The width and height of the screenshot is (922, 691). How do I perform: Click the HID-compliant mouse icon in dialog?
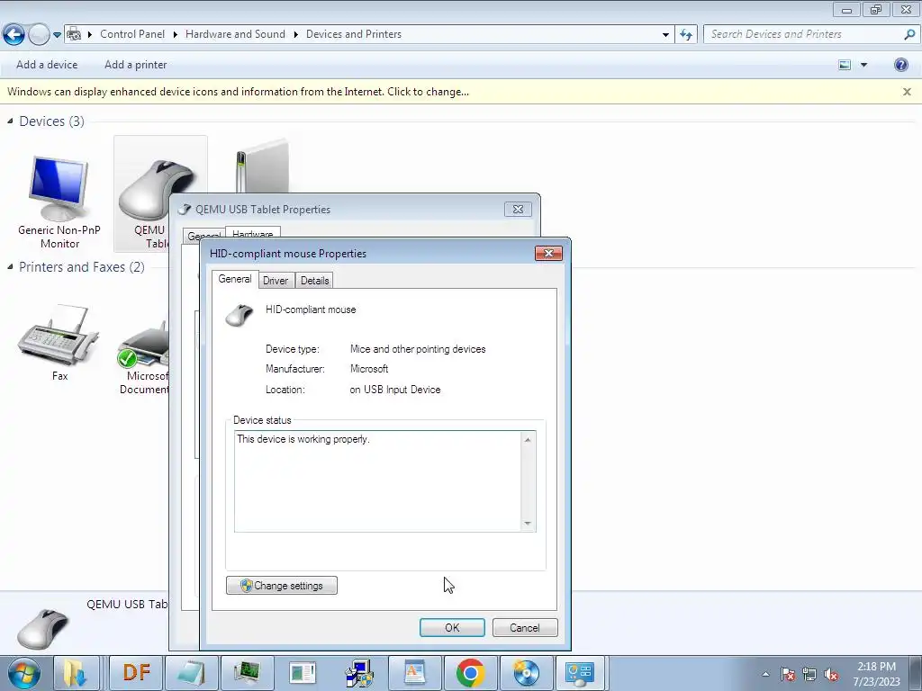pyautogui.click(x=240, y=316)
